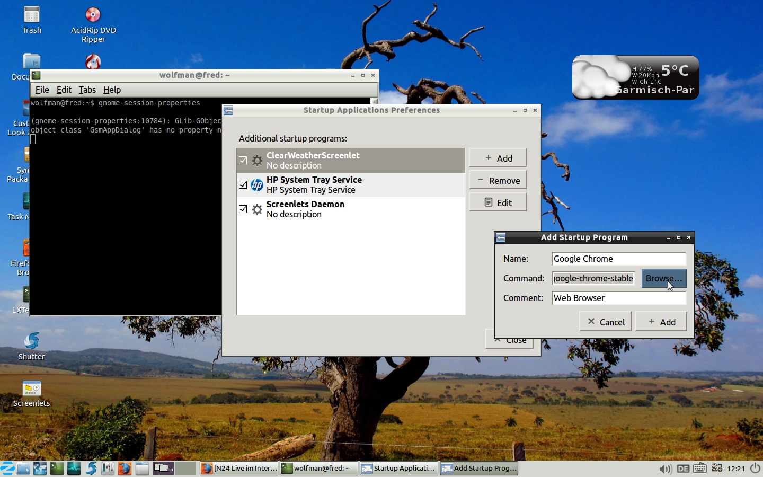Click the DE keyboard layout indicator
Image resolution: width=763 pixels, height=477 pixels.
(683, 469)
